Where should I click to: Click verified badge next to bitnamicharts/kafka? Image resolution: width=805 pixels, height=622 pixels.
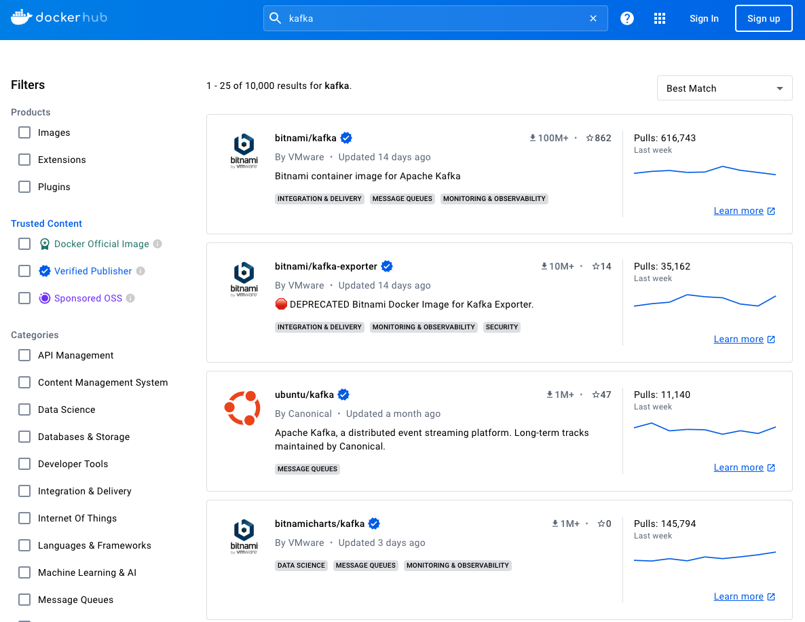coord(374,524)
